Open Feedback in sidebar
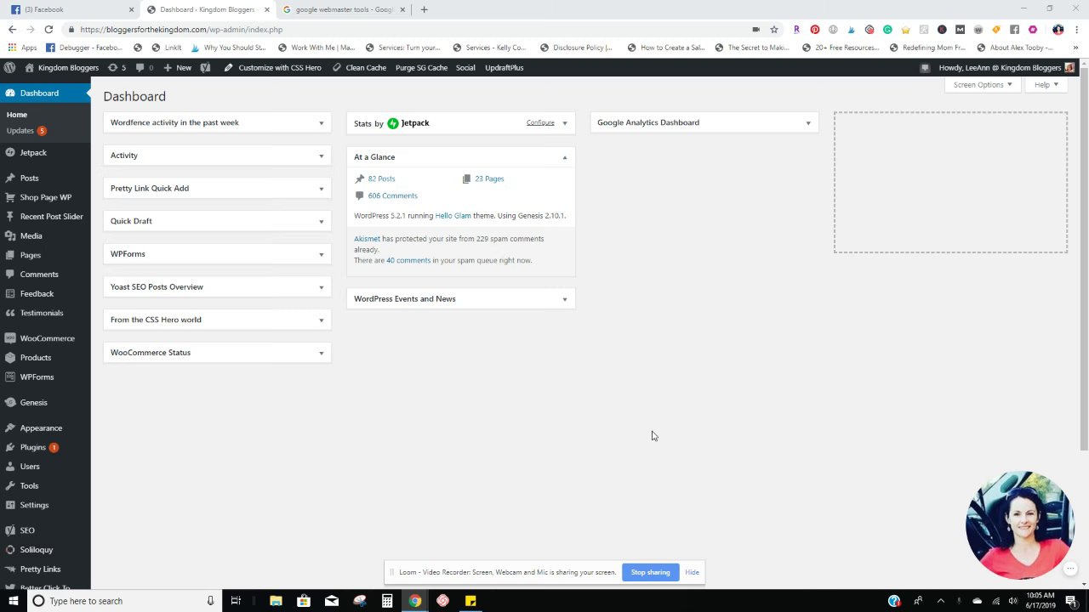 [x=45, y=293]
